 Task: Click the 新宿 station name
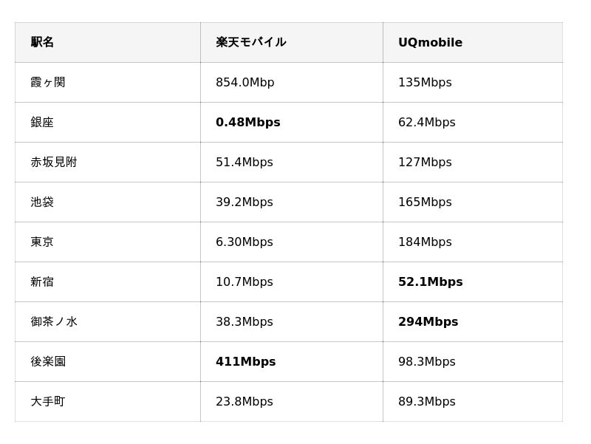(42, 281)
